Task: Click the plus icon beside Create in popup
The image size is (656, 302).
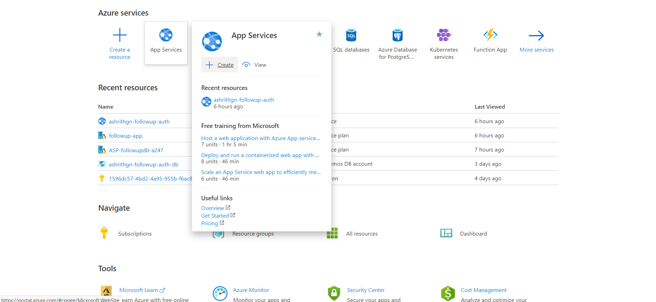Action: coord(209,65)
